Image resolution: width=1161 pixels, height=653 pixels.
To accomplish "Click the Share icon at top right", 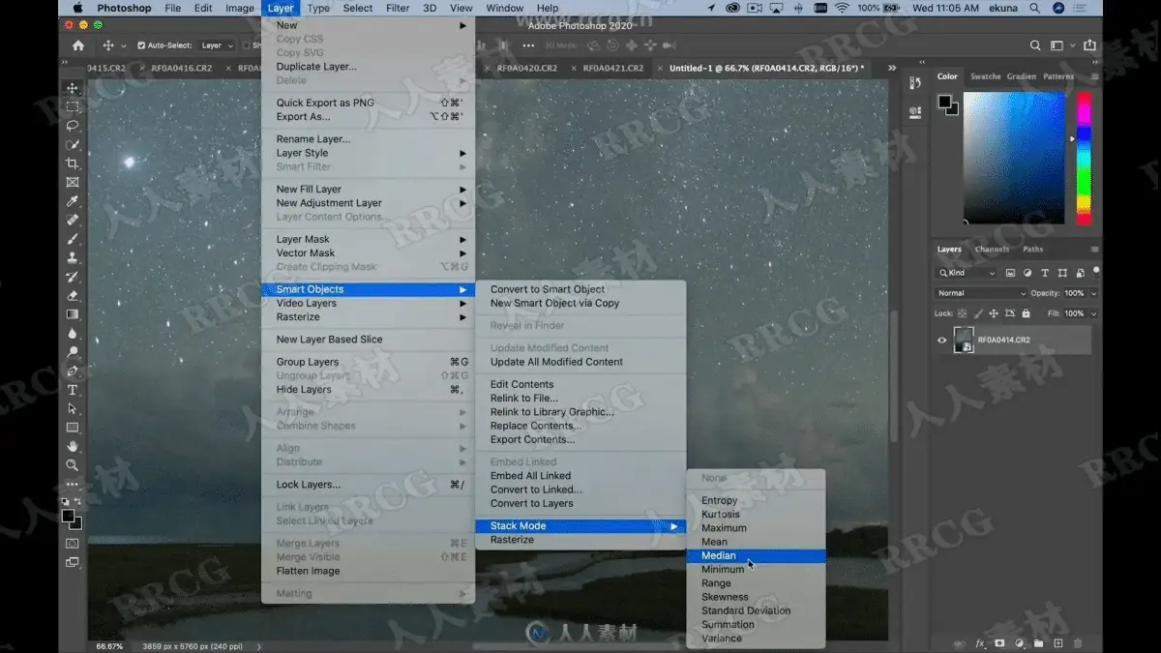I will pos(1090,45).
